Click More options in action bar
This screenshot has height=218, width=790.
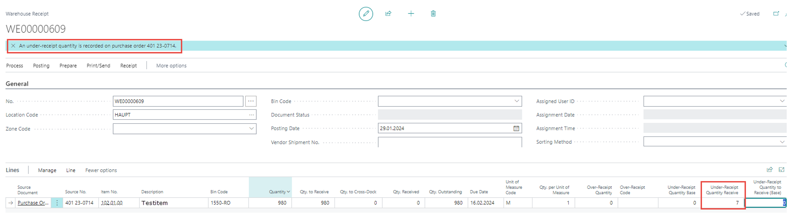click(171, 66)
